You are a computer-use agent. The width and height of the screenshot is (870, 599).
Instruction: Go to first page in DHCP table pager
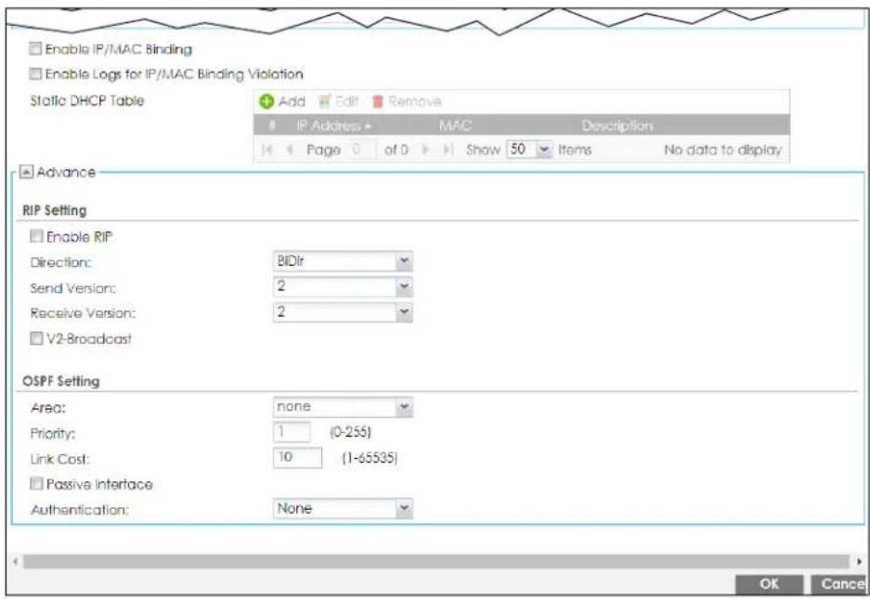tap(266, 149)
